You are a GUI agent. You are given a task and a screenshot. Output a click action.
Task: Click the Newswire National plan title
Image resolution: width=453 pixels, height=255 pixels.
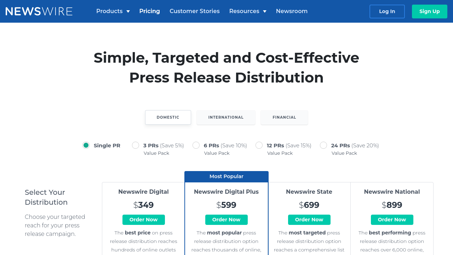point(392,192)
